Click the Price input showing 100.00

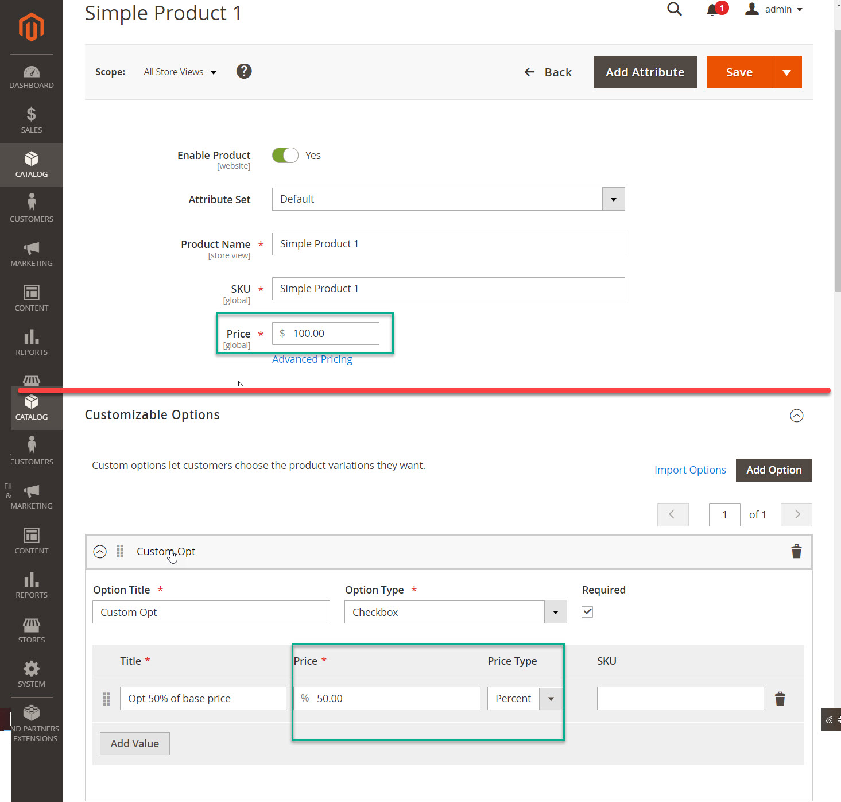click(x=325, y=333)
